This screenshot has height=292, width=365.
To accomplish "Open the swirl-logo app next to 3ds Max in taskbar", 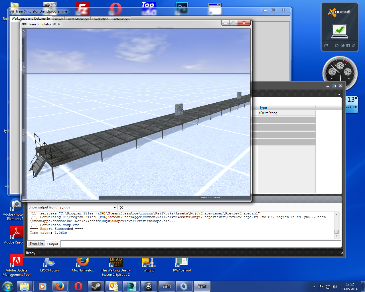I will [x=149, y=286].
